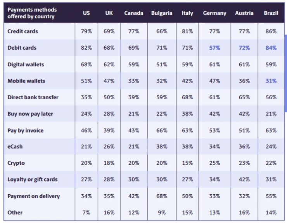Select the US column header
The width and height of the screenshot is (287, 223).
86,13
